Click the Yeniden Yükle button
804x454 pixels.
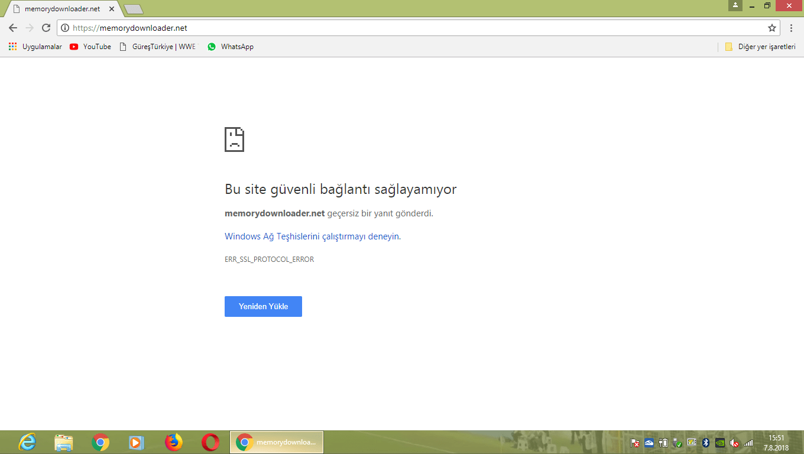[x=263, y=306]
